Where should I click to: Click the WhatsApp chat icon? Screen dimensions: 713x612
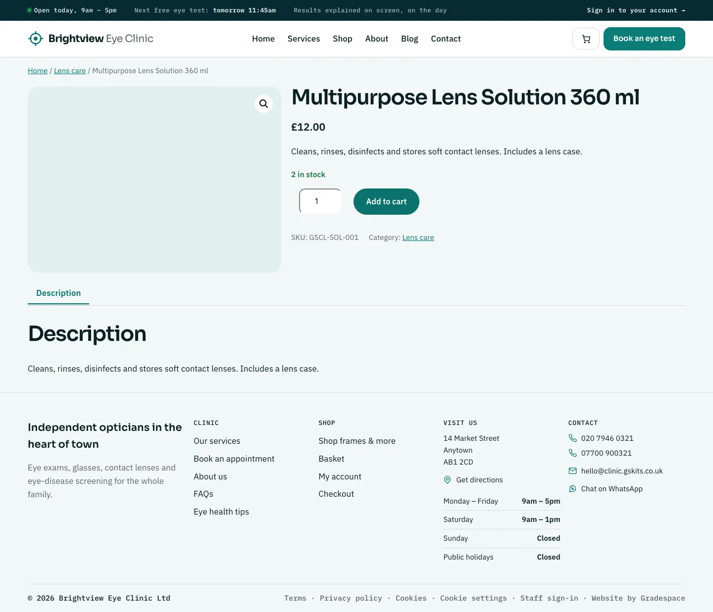coord(573,489)
